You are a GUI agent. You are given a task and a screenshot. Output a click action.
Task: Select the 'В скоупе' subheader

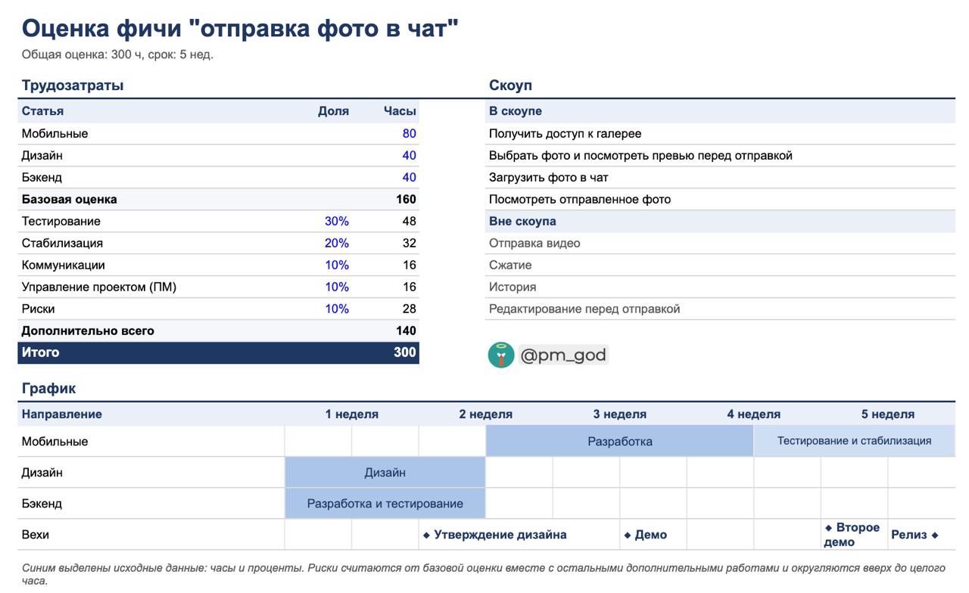point(516,111)
